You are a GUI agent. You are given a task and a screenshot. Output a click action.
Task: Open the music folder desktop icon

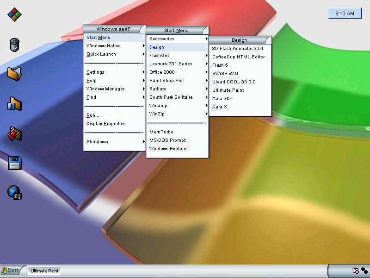point(15,104)
